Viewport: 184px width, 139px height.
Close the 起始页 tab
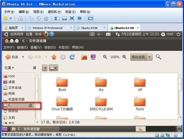point(22,28)
